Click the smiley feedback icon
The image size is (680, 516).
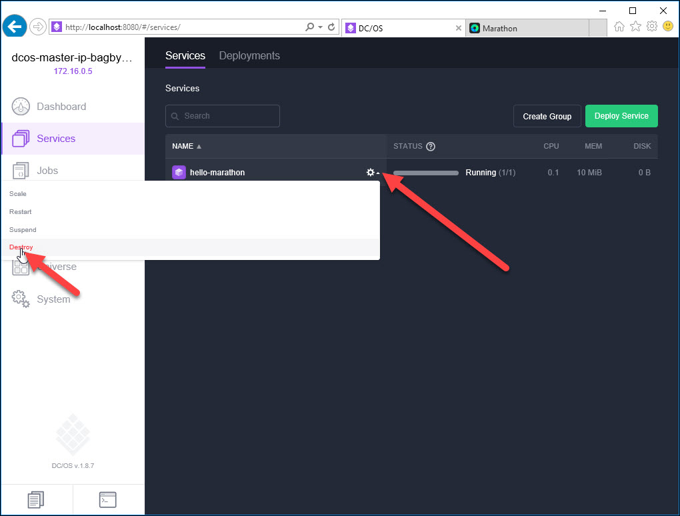pos(668,27)
